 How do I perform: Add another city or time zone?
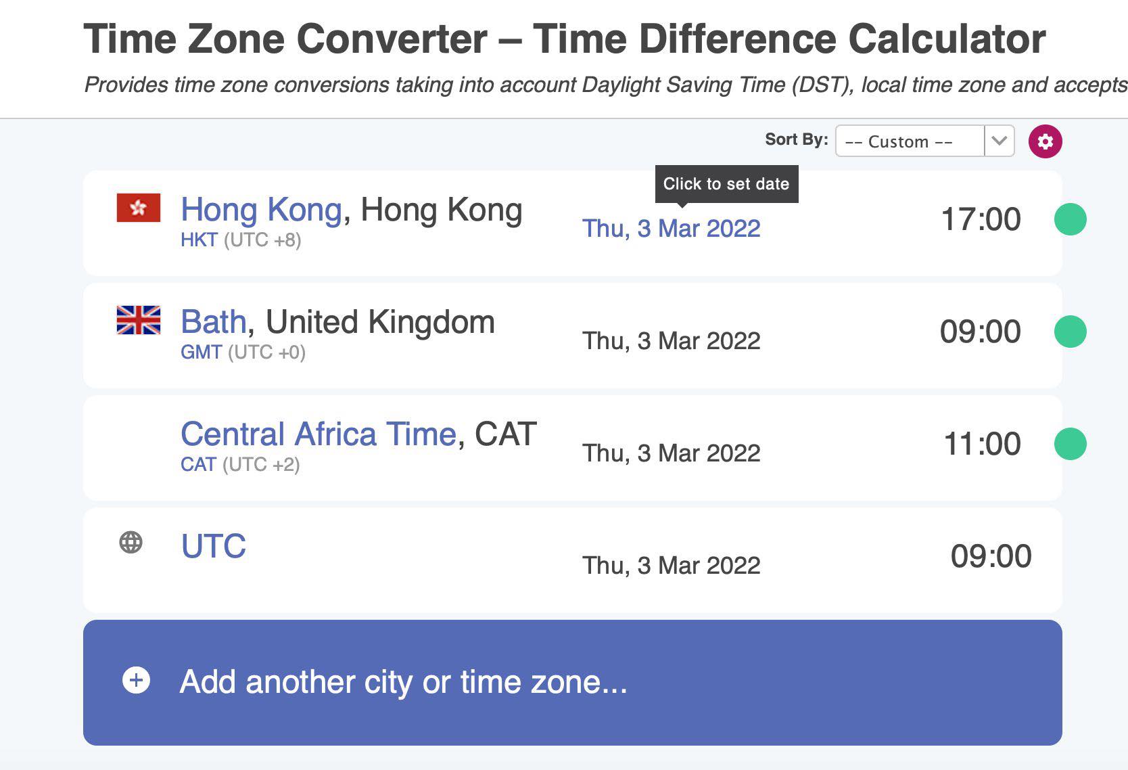pyautogui.click(x=572, y=683)
